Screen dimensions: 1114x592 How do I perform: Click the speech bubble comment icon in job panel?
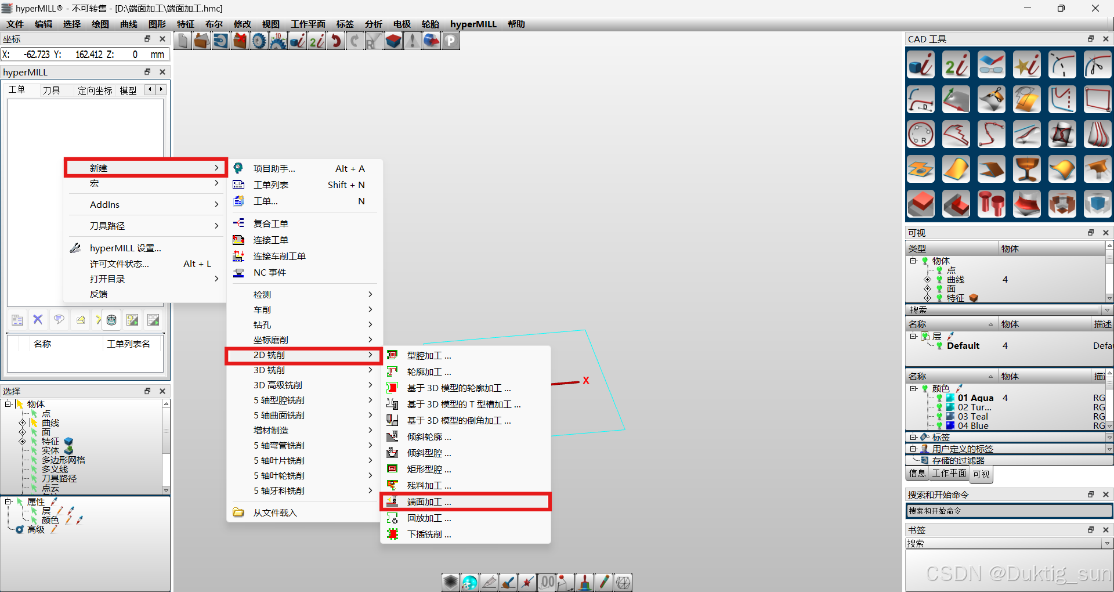click(59, 320)
